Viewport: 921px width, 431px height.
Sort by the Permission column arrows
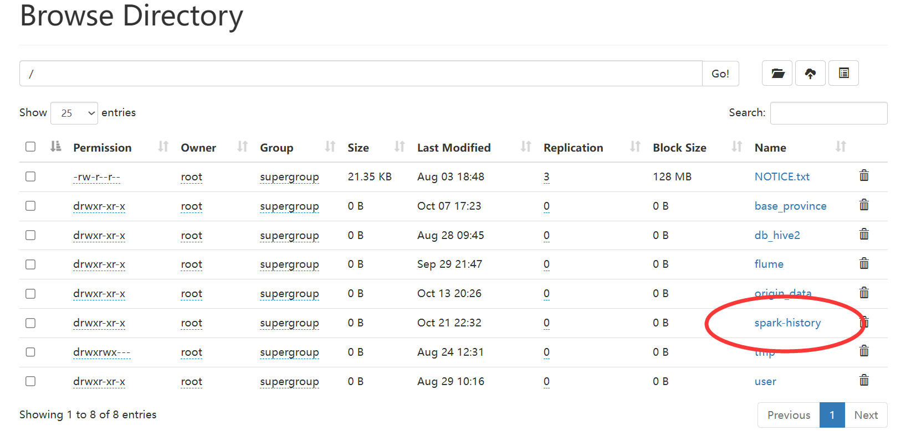point(163,147)
